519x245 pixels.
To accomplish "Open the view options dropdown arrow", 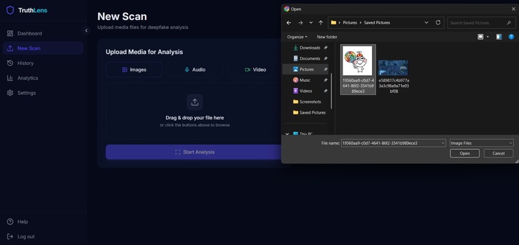I will click(x=488, y=37).
